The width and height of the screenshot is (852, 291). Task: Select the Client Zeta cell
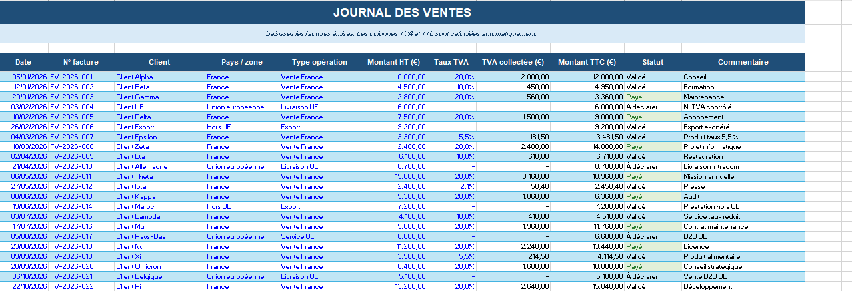click(159, 146)
